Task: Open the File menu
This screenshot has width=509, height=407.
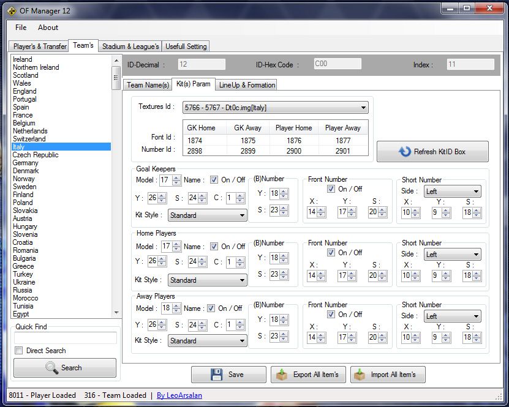Action: 21,28
